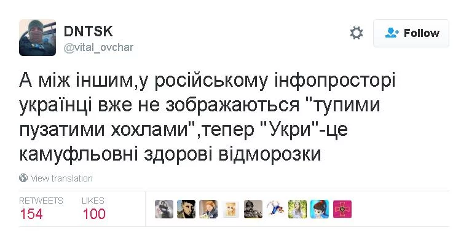Screen dimensions: 461x235
Task: Open the comic-style dark-haired man avatar
Action: click(x=186, y=209)
